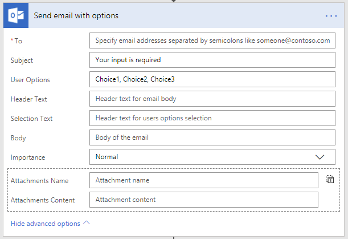Click the attachment array switch icon
Viewport: 348px width, 239px height.
pos(330,180)
